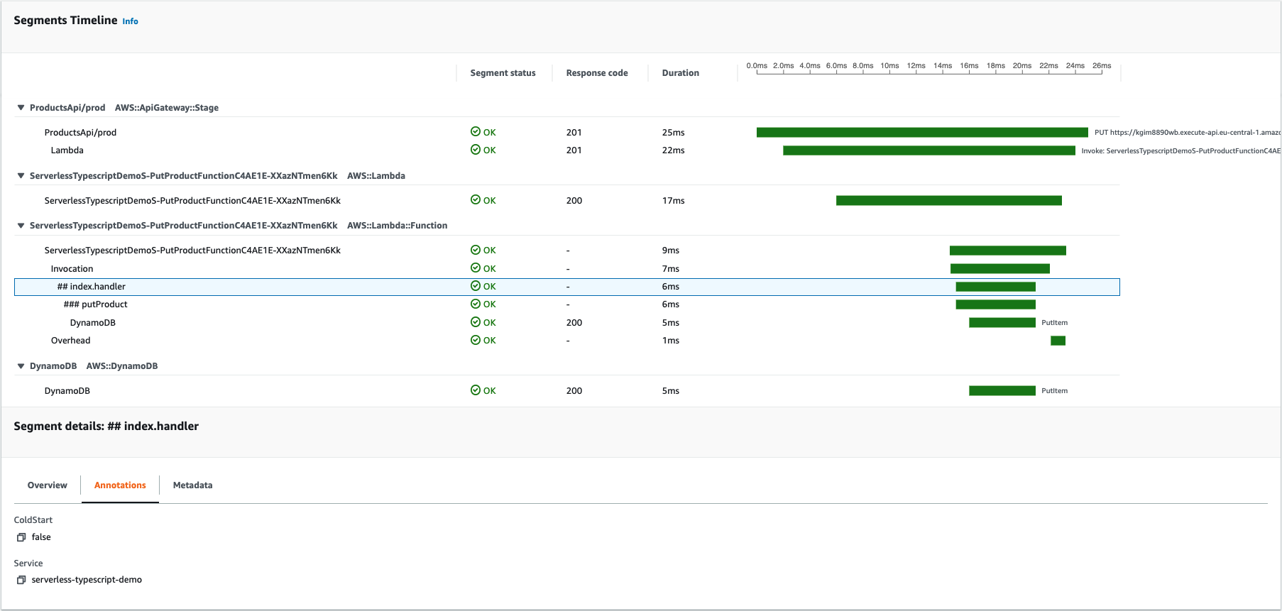Open the Metadata tab
This screenshot has height=611, width=1282.
click(x=192, y=485)
